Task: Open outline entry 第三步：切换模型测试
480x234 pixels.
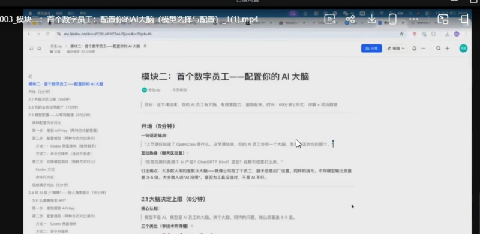Action: 64,161
